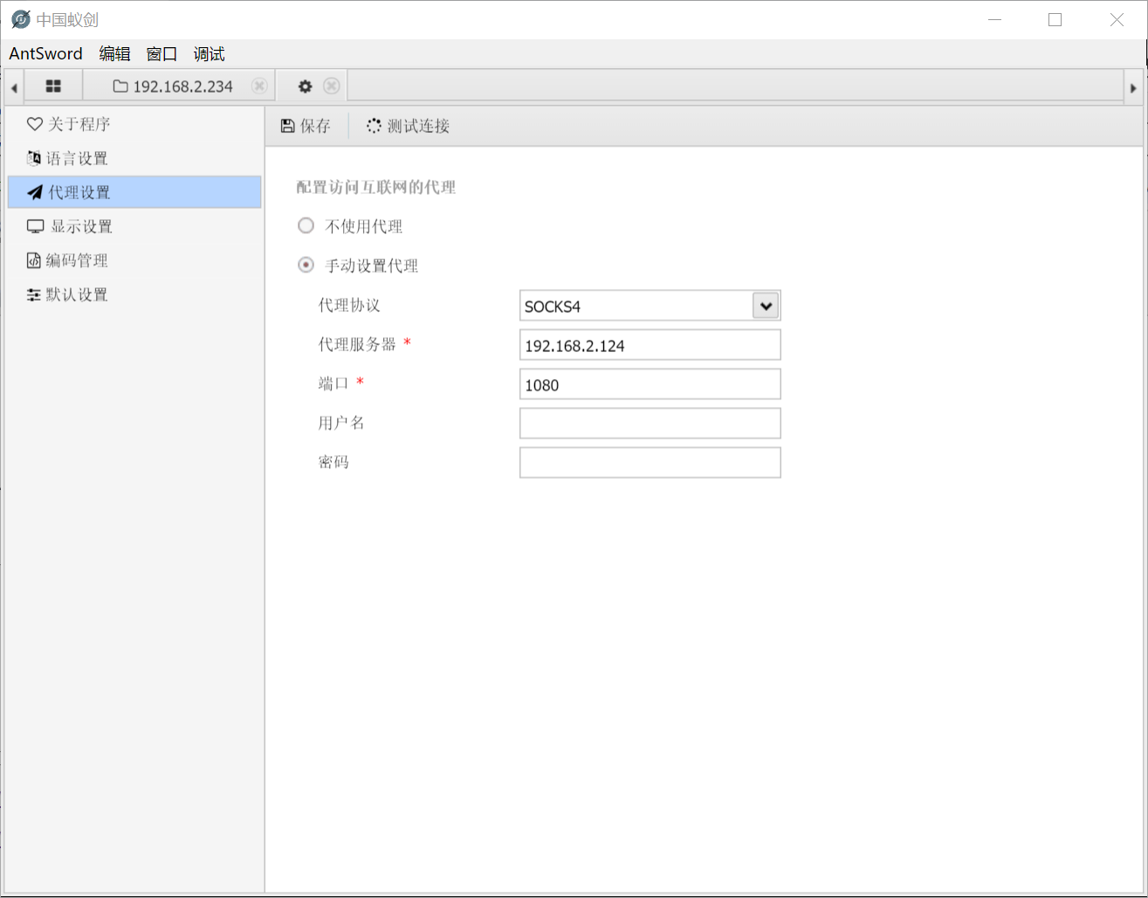The image size is (1148, 898).
Task: Select 手动设置代理 radio button
Action: pyautogui.click(x=306, y=265)
